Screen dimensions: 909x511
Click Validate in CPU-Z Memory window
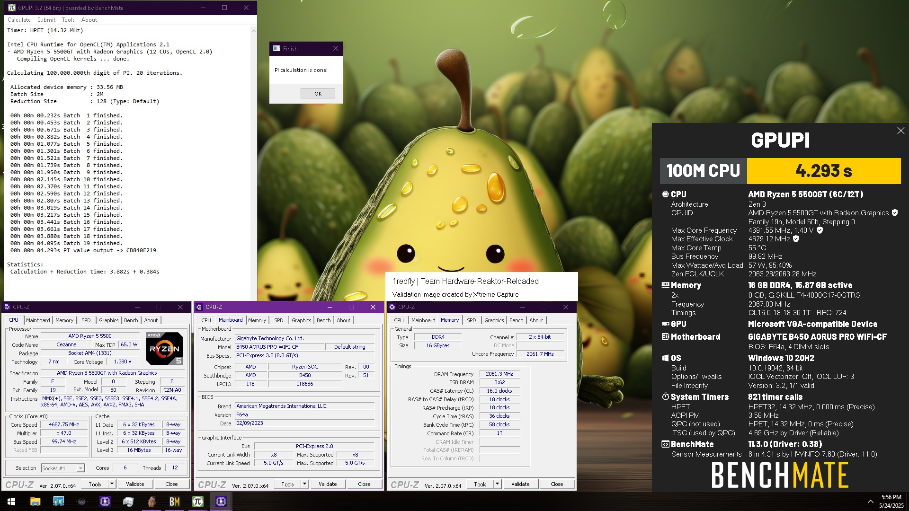pos(520,484)
